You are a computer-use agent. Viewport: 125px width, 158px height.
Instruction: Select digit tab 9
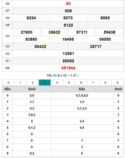tap(117, 83)
